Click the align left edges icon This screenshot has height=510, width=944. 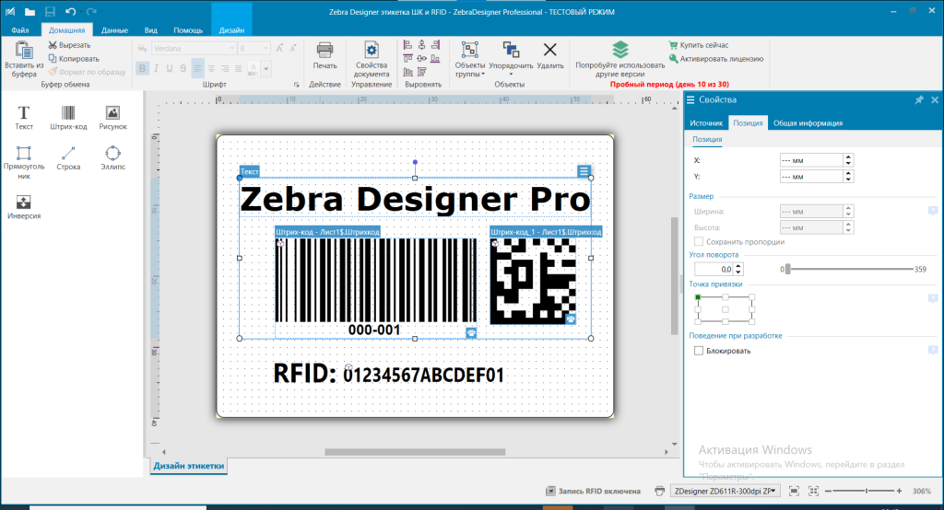(x=407, y=45)
